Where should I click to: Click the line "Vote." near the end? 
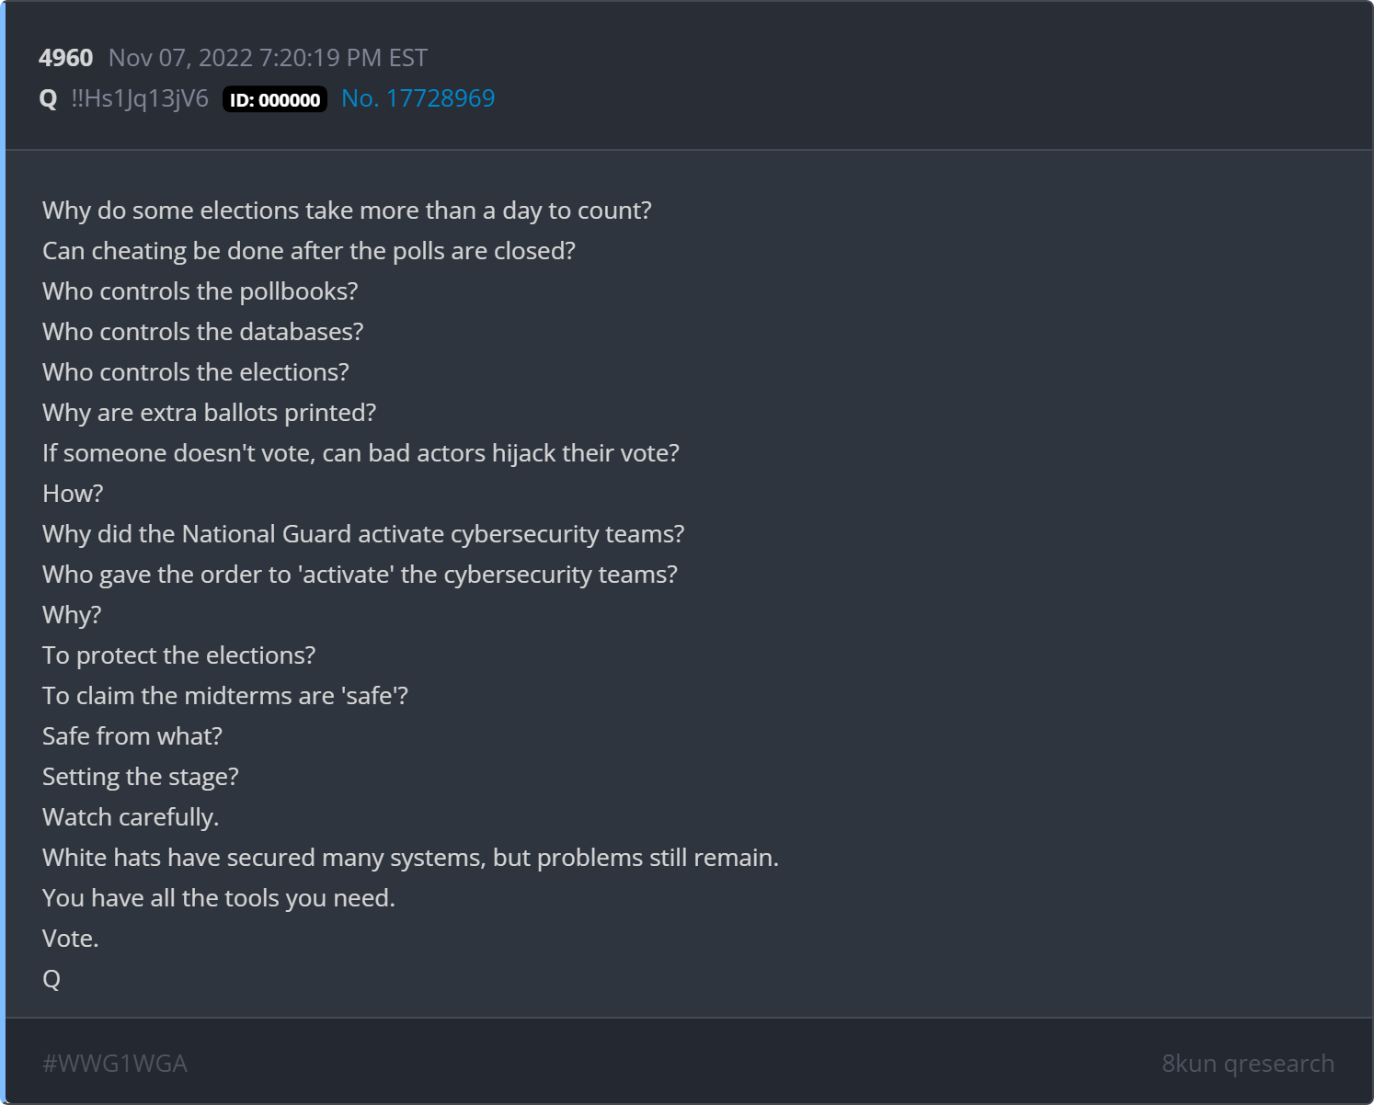(x=70, y=939)
